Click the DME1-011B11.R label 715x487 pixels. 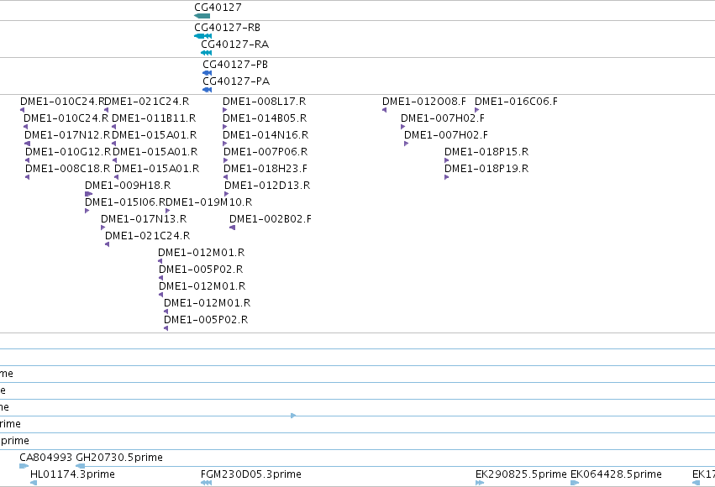tap(154, 118)
